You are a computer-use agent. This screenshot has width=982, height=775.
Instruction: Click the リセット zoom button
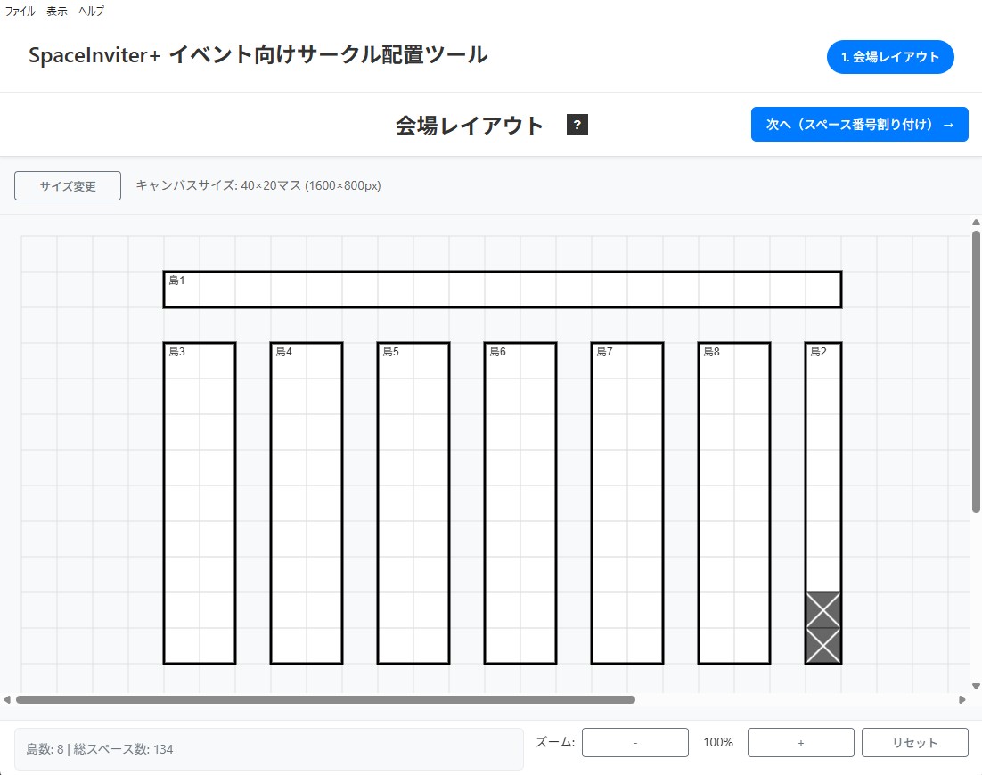click(914, 742)
